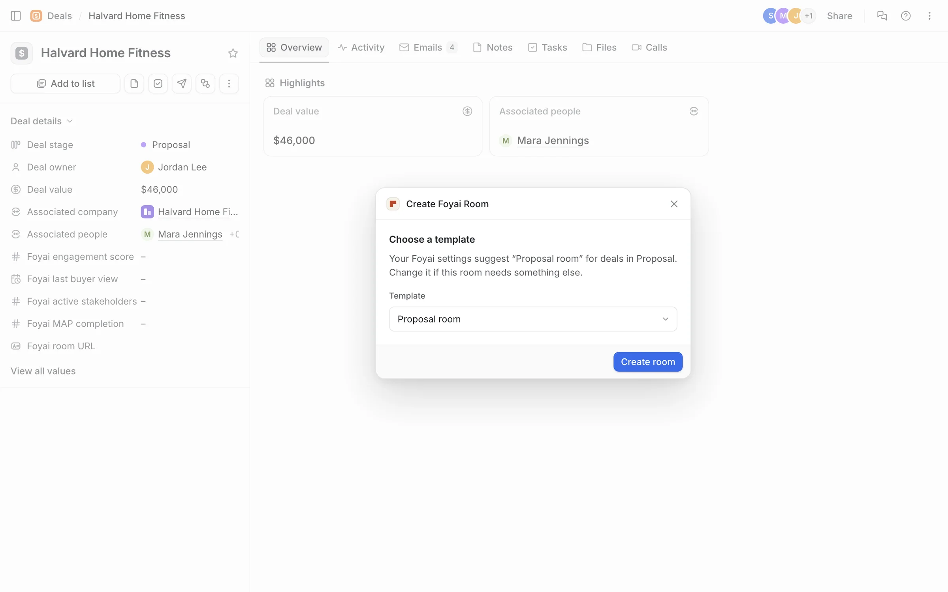Open Mara Jennings in Highlights card
948x592 pixels.
click(553, 141)
